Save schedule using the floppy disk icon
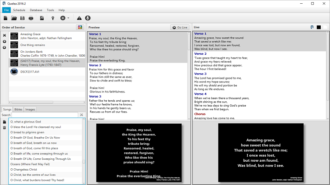The width and height of the screenshot is (330, 185). (23, 18)
